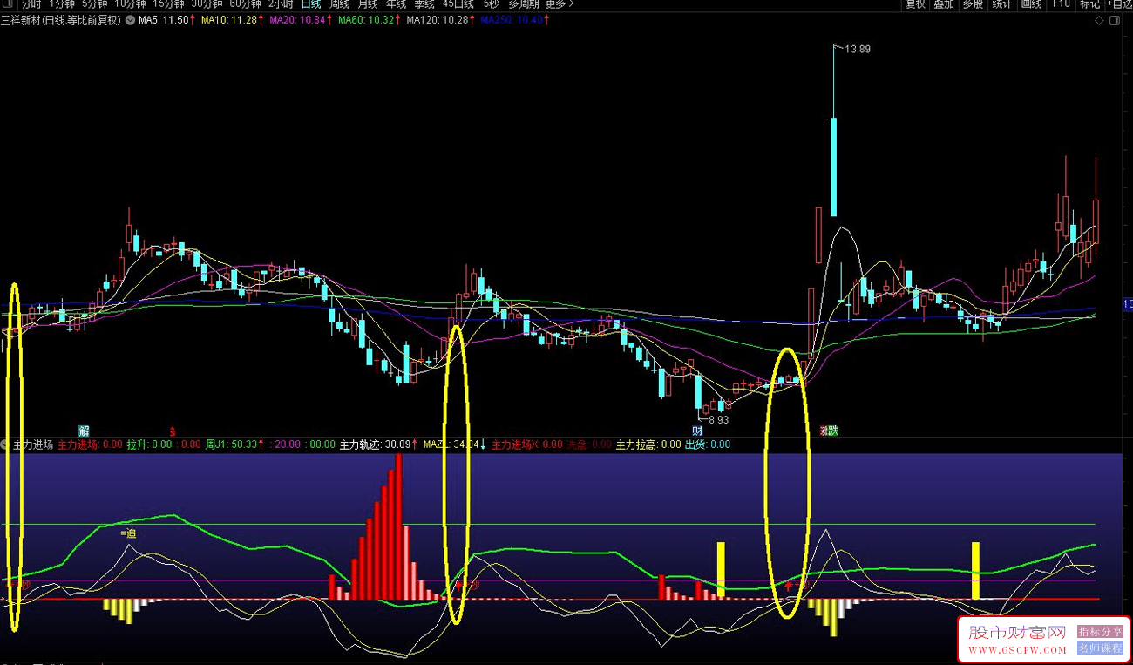Select the 30分钟 period tab
Viewport: 1133px width, 665px height.
coord(207,3)
